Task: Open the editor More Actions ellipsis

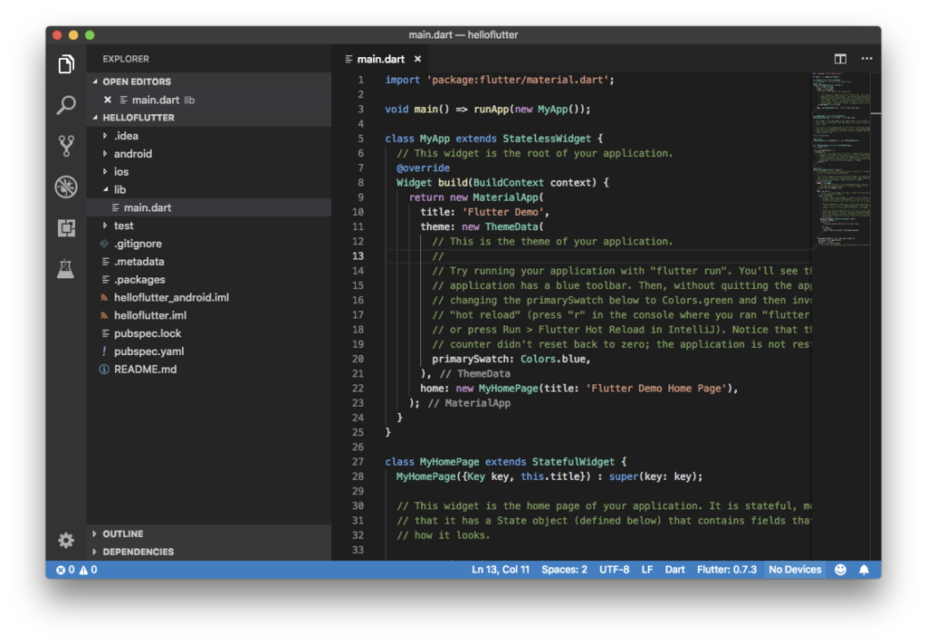Action: (x=866, y=59)
